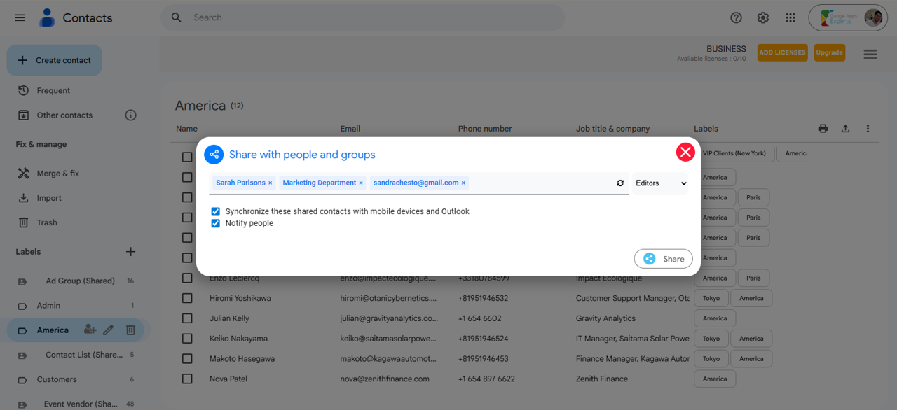Remove Sarah Parlsons chip from recipients
Image resolution: width=897 pixels, height=410 pixels.
[x=271, y=183]
